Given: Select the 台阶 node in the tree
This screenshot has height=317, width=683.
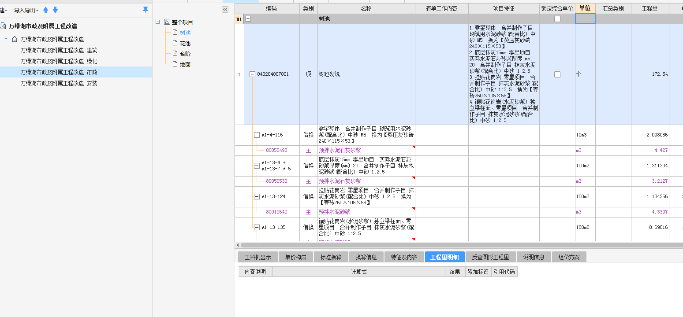Looking at the screenshot, I should point(185,54).
